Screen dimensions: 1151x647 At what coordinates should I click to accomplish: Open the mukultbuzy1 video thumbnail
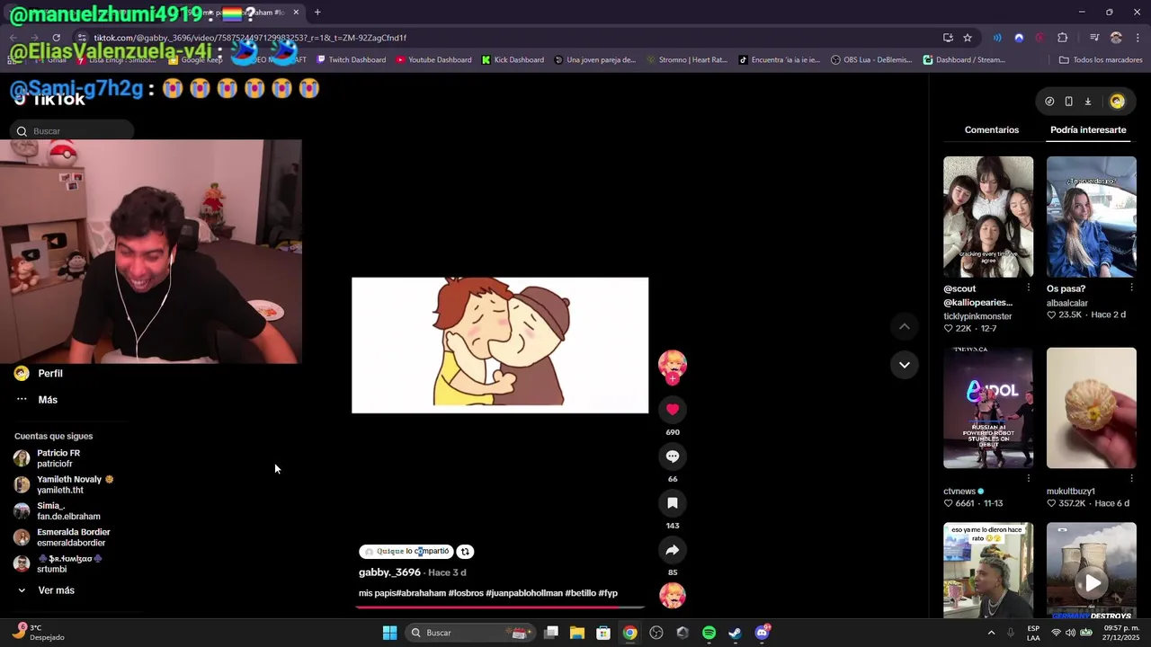pos(1091,408)
